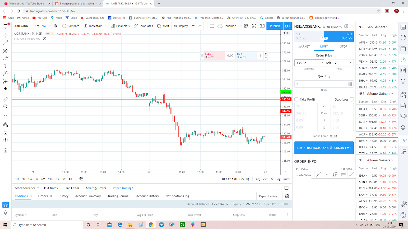Open the ideas lightbulb panel
The width and height of the screenshot is (408, 229).
403,81
